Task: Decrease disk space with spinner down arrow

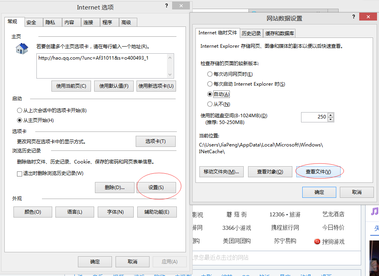Action: coord(331,119)
